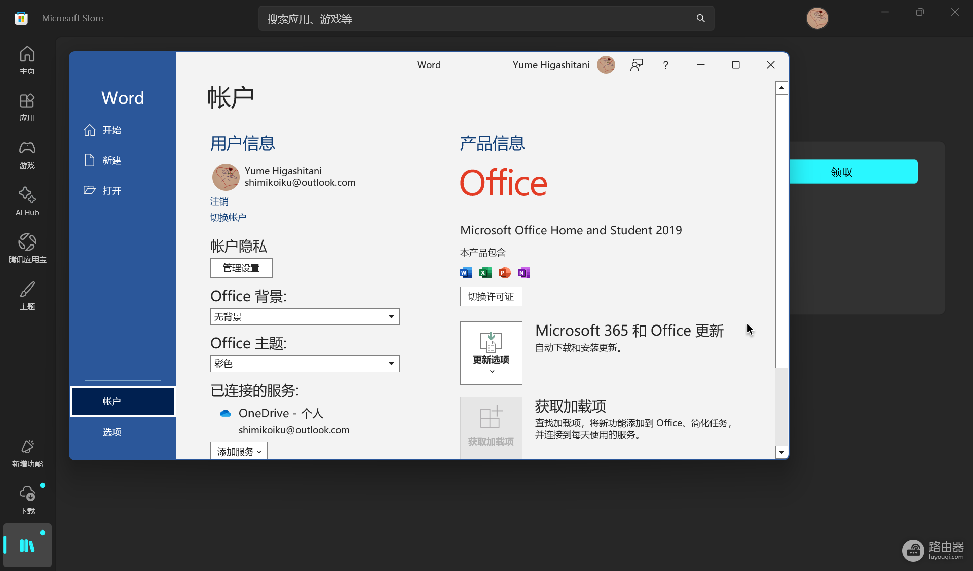The image size is (973, 571).
Task: Select 新建 (New) in Word sidebar
Action: click(x=123, y=160)
